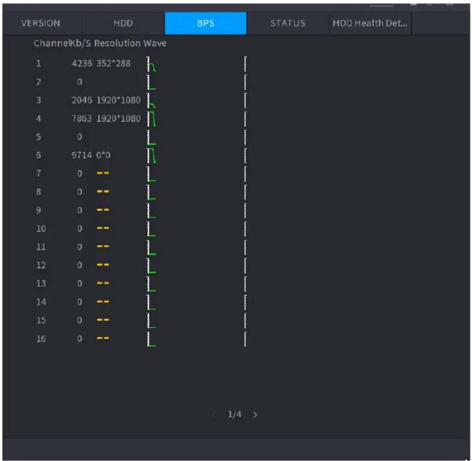Click yellow dashes in channel 11 row
Viewport: 472px width, 461px height.
(x=103, y=246)
